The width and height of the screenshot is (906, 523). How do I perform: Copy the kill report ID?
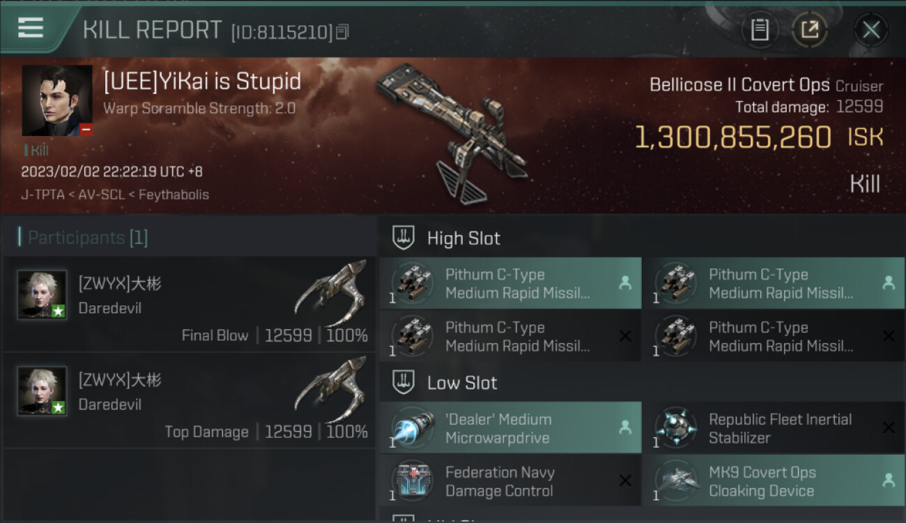(x=342, y=32)
